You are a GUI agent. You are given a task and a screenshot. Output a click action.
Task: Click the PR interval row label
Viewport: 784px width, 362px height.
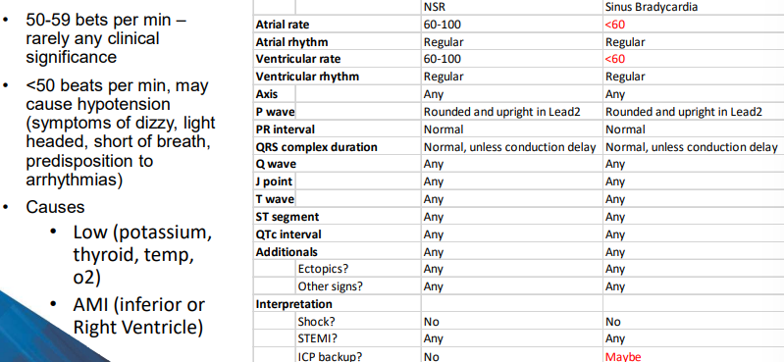click(286, 129)
